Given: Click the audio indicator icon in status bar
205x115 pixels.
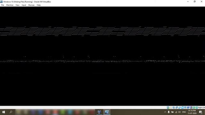Looking at the screenshot, I should coord(174,107).
